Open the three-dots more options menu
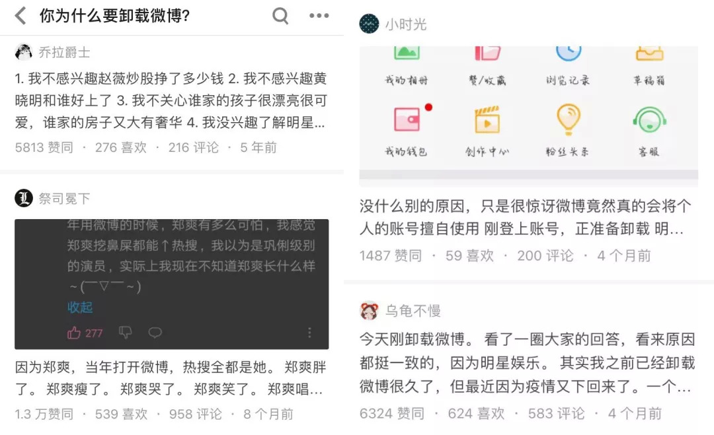The image size is (714, 435). [319, 16]
